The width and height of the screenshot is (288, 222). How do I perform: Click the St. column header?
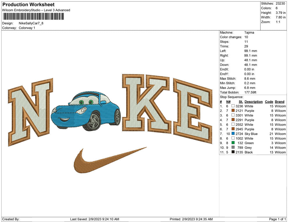click(241, 102)
